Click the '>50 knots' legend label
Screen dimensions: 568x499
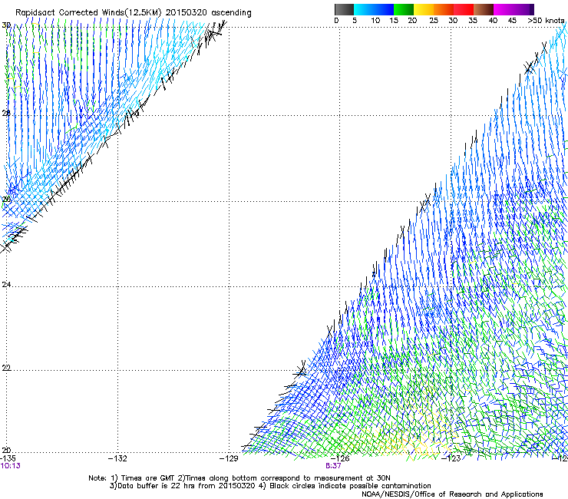(x=546, y=21)
